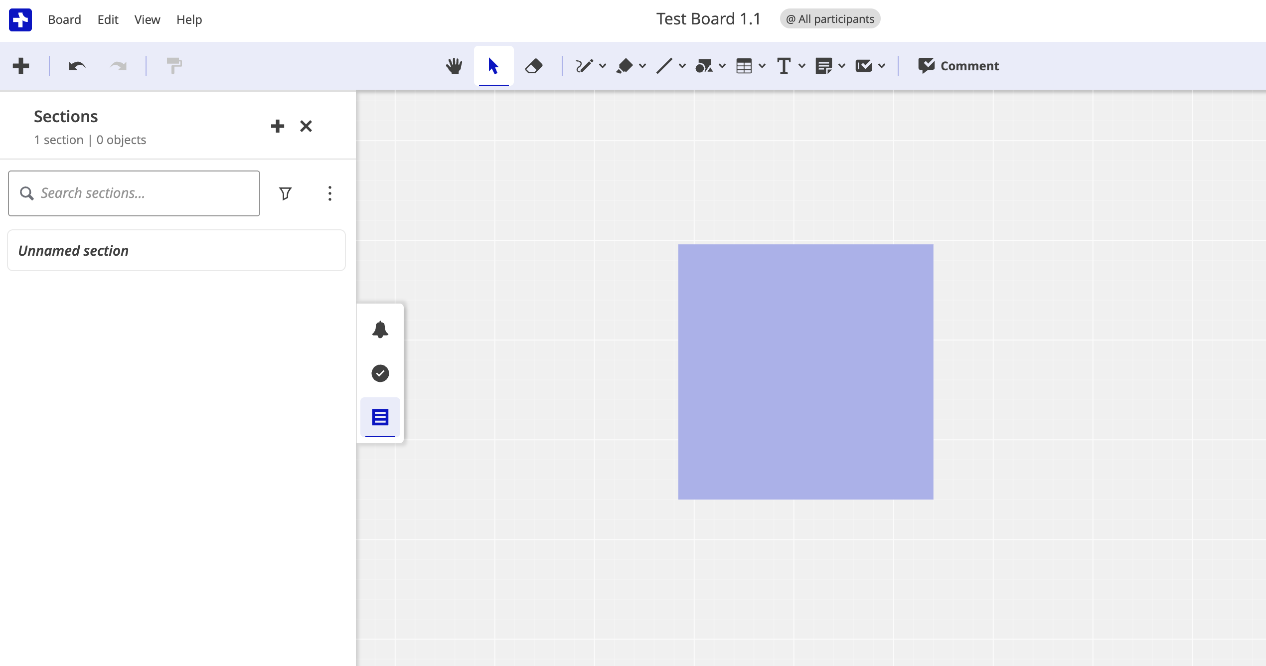This screenshot has width=1266, height=666.
Task: Click the Comment button
Action: 958,66
